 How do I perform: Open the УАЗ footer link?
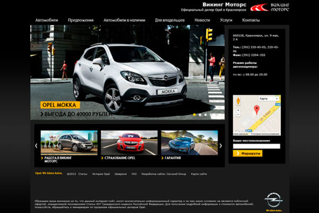tap(134, 174)
